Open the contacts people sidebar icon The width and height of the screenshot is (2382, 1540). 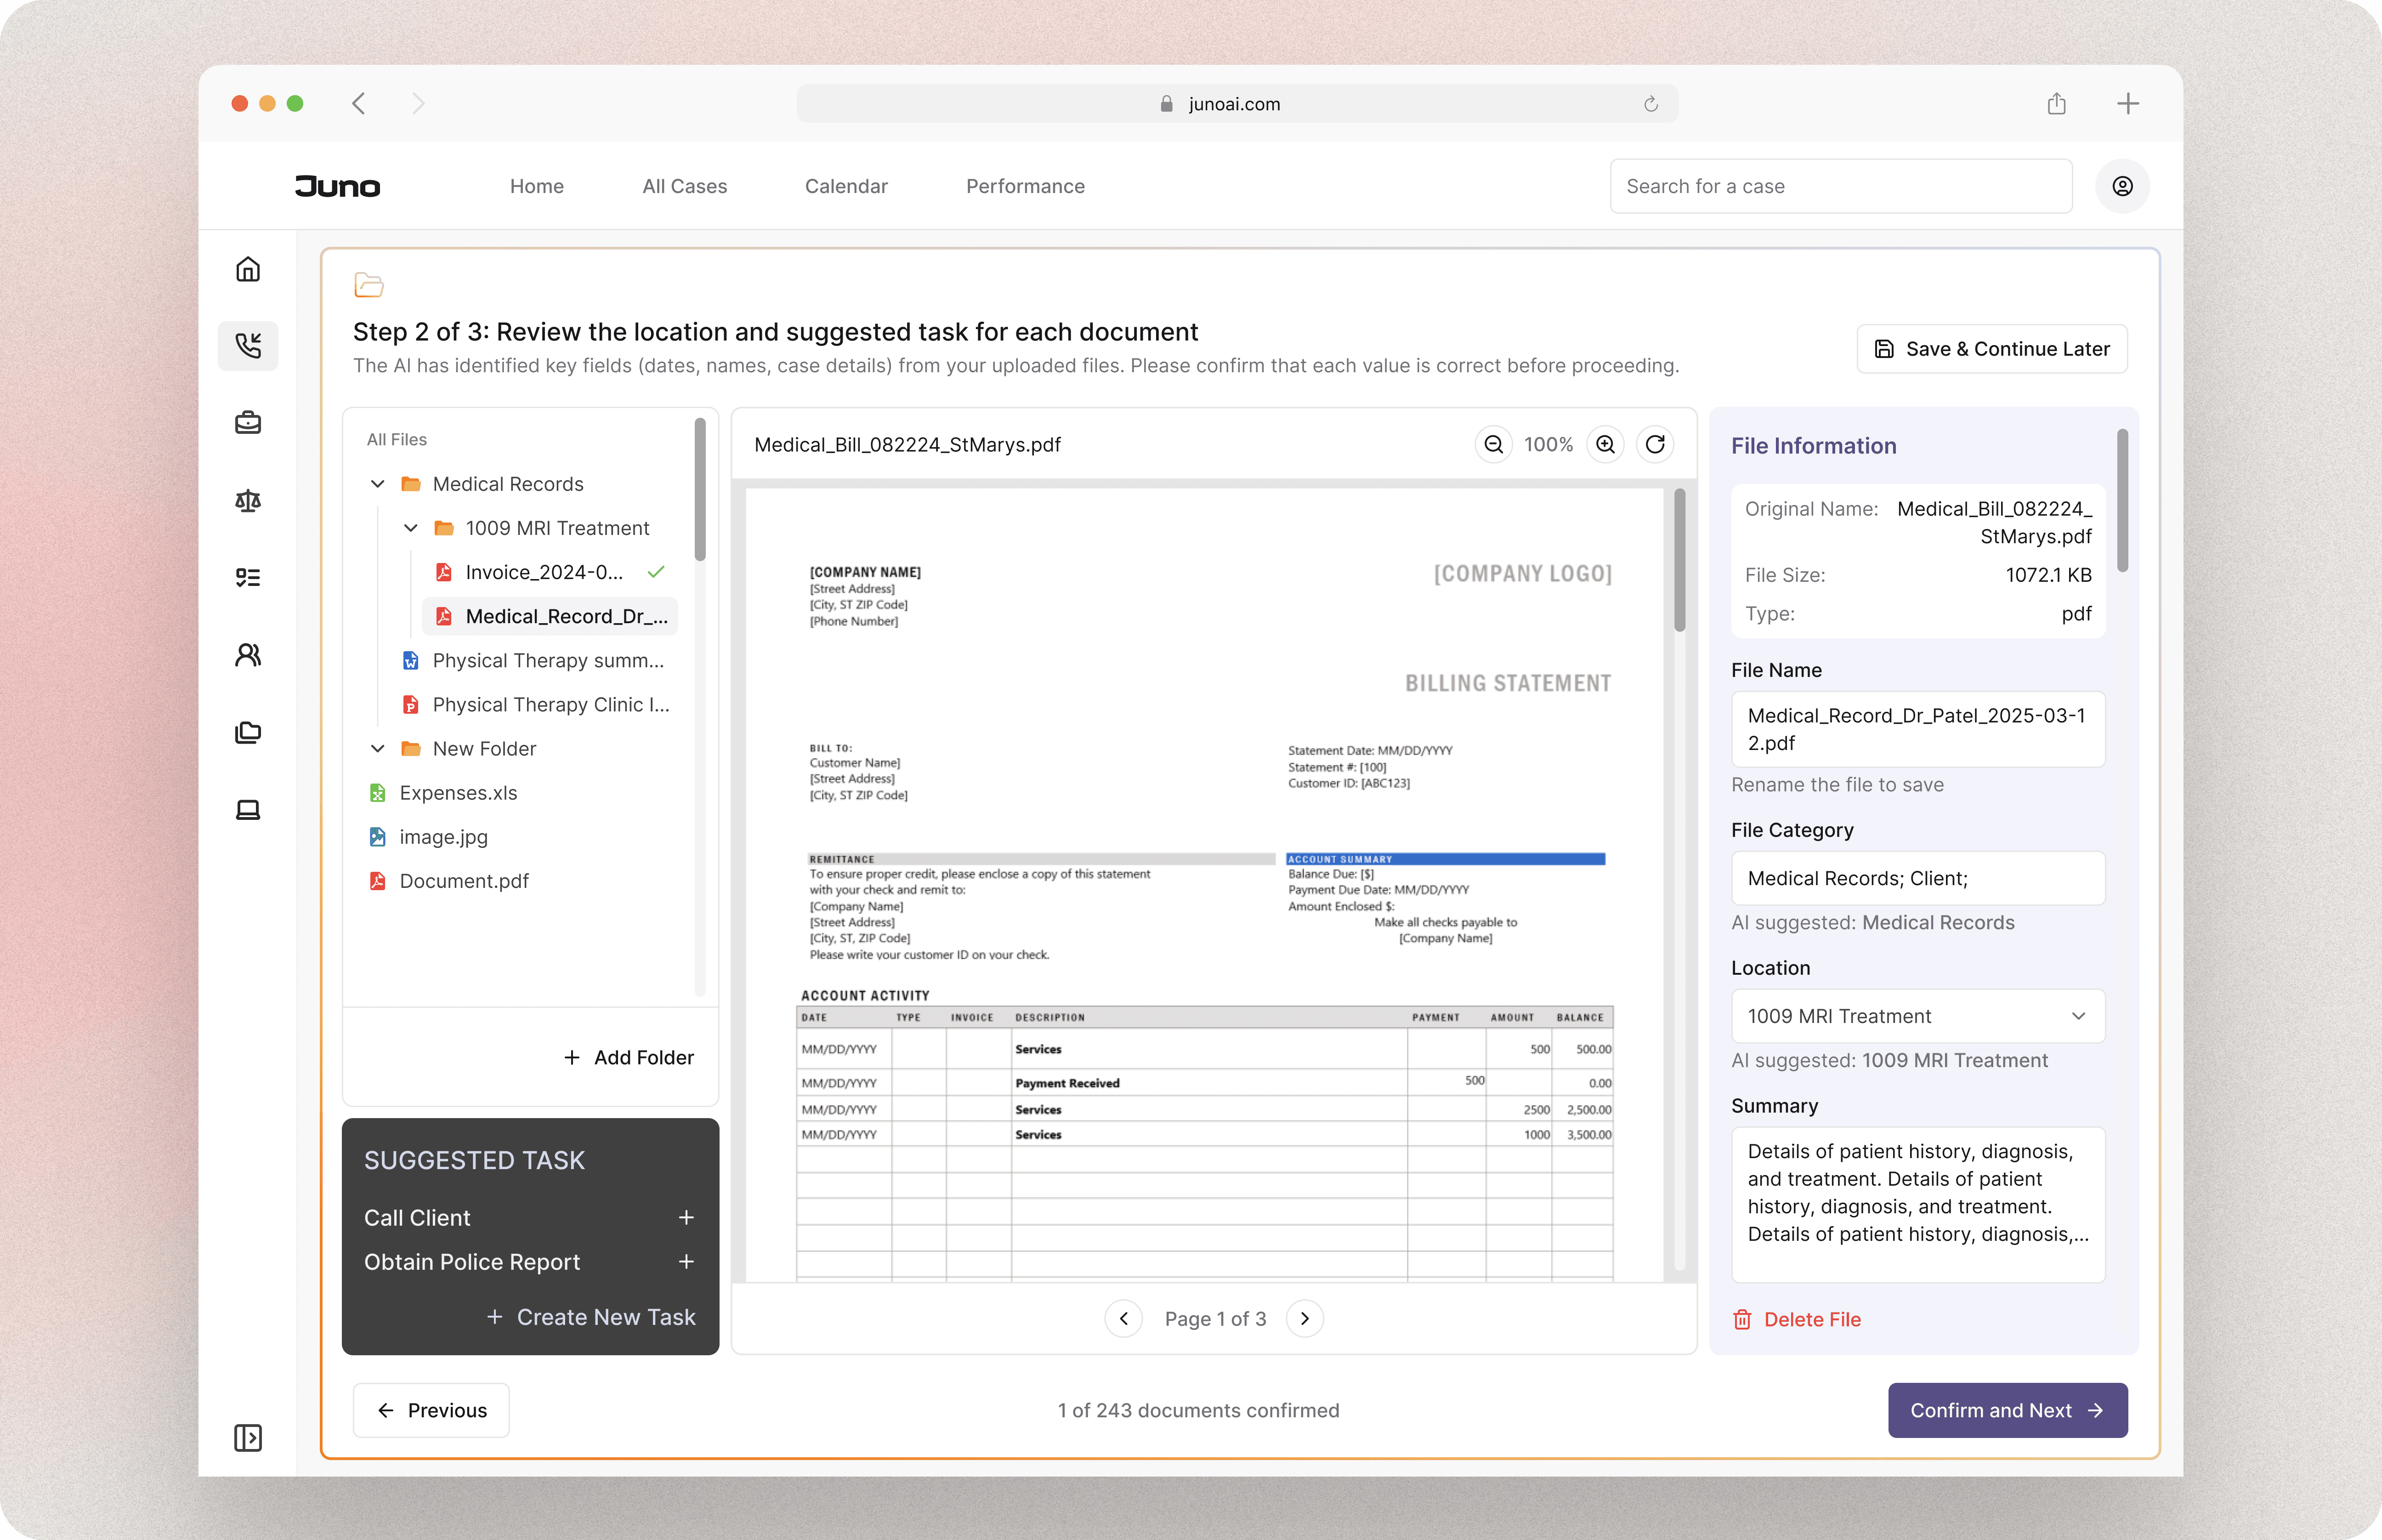[248, 654]
